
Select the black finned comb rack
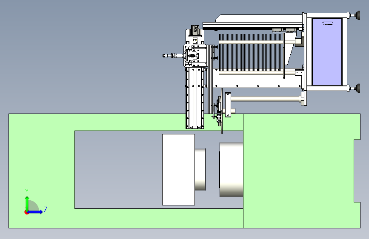click(252, 52)
